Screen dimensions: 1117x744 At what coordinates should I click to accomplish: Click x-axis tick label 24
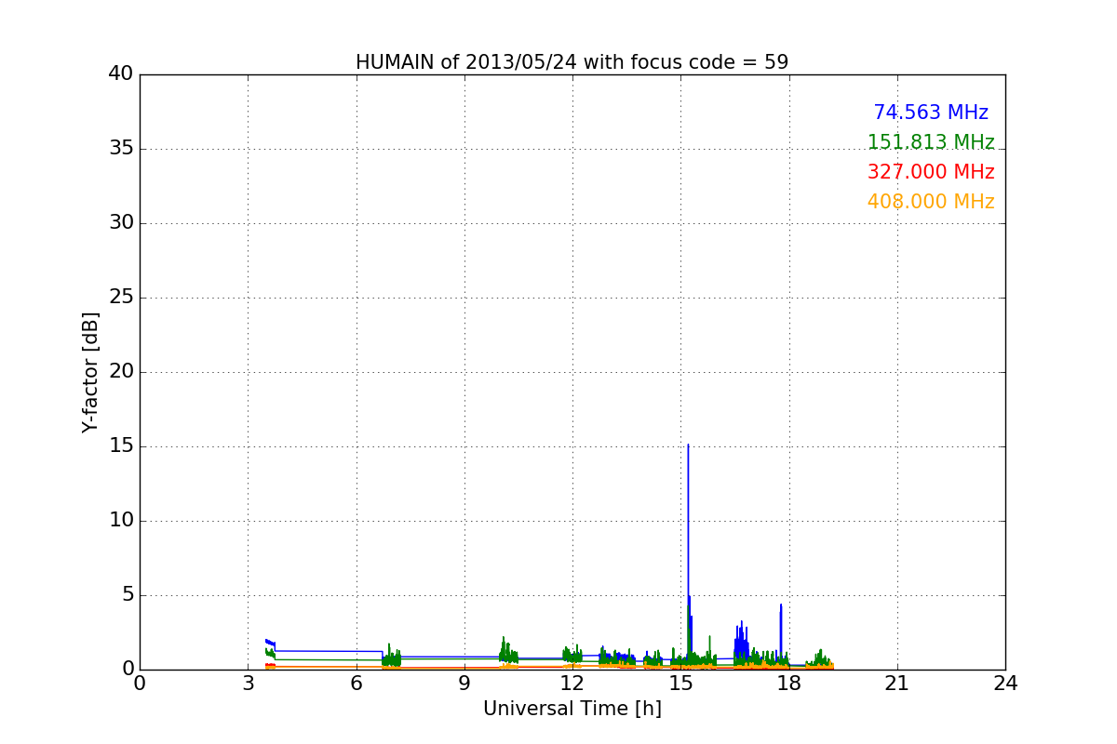coord(1005,684)
